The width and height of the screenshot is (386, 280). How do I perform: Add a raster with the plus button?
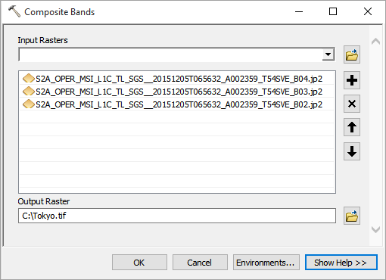click(x=352, y=80)
